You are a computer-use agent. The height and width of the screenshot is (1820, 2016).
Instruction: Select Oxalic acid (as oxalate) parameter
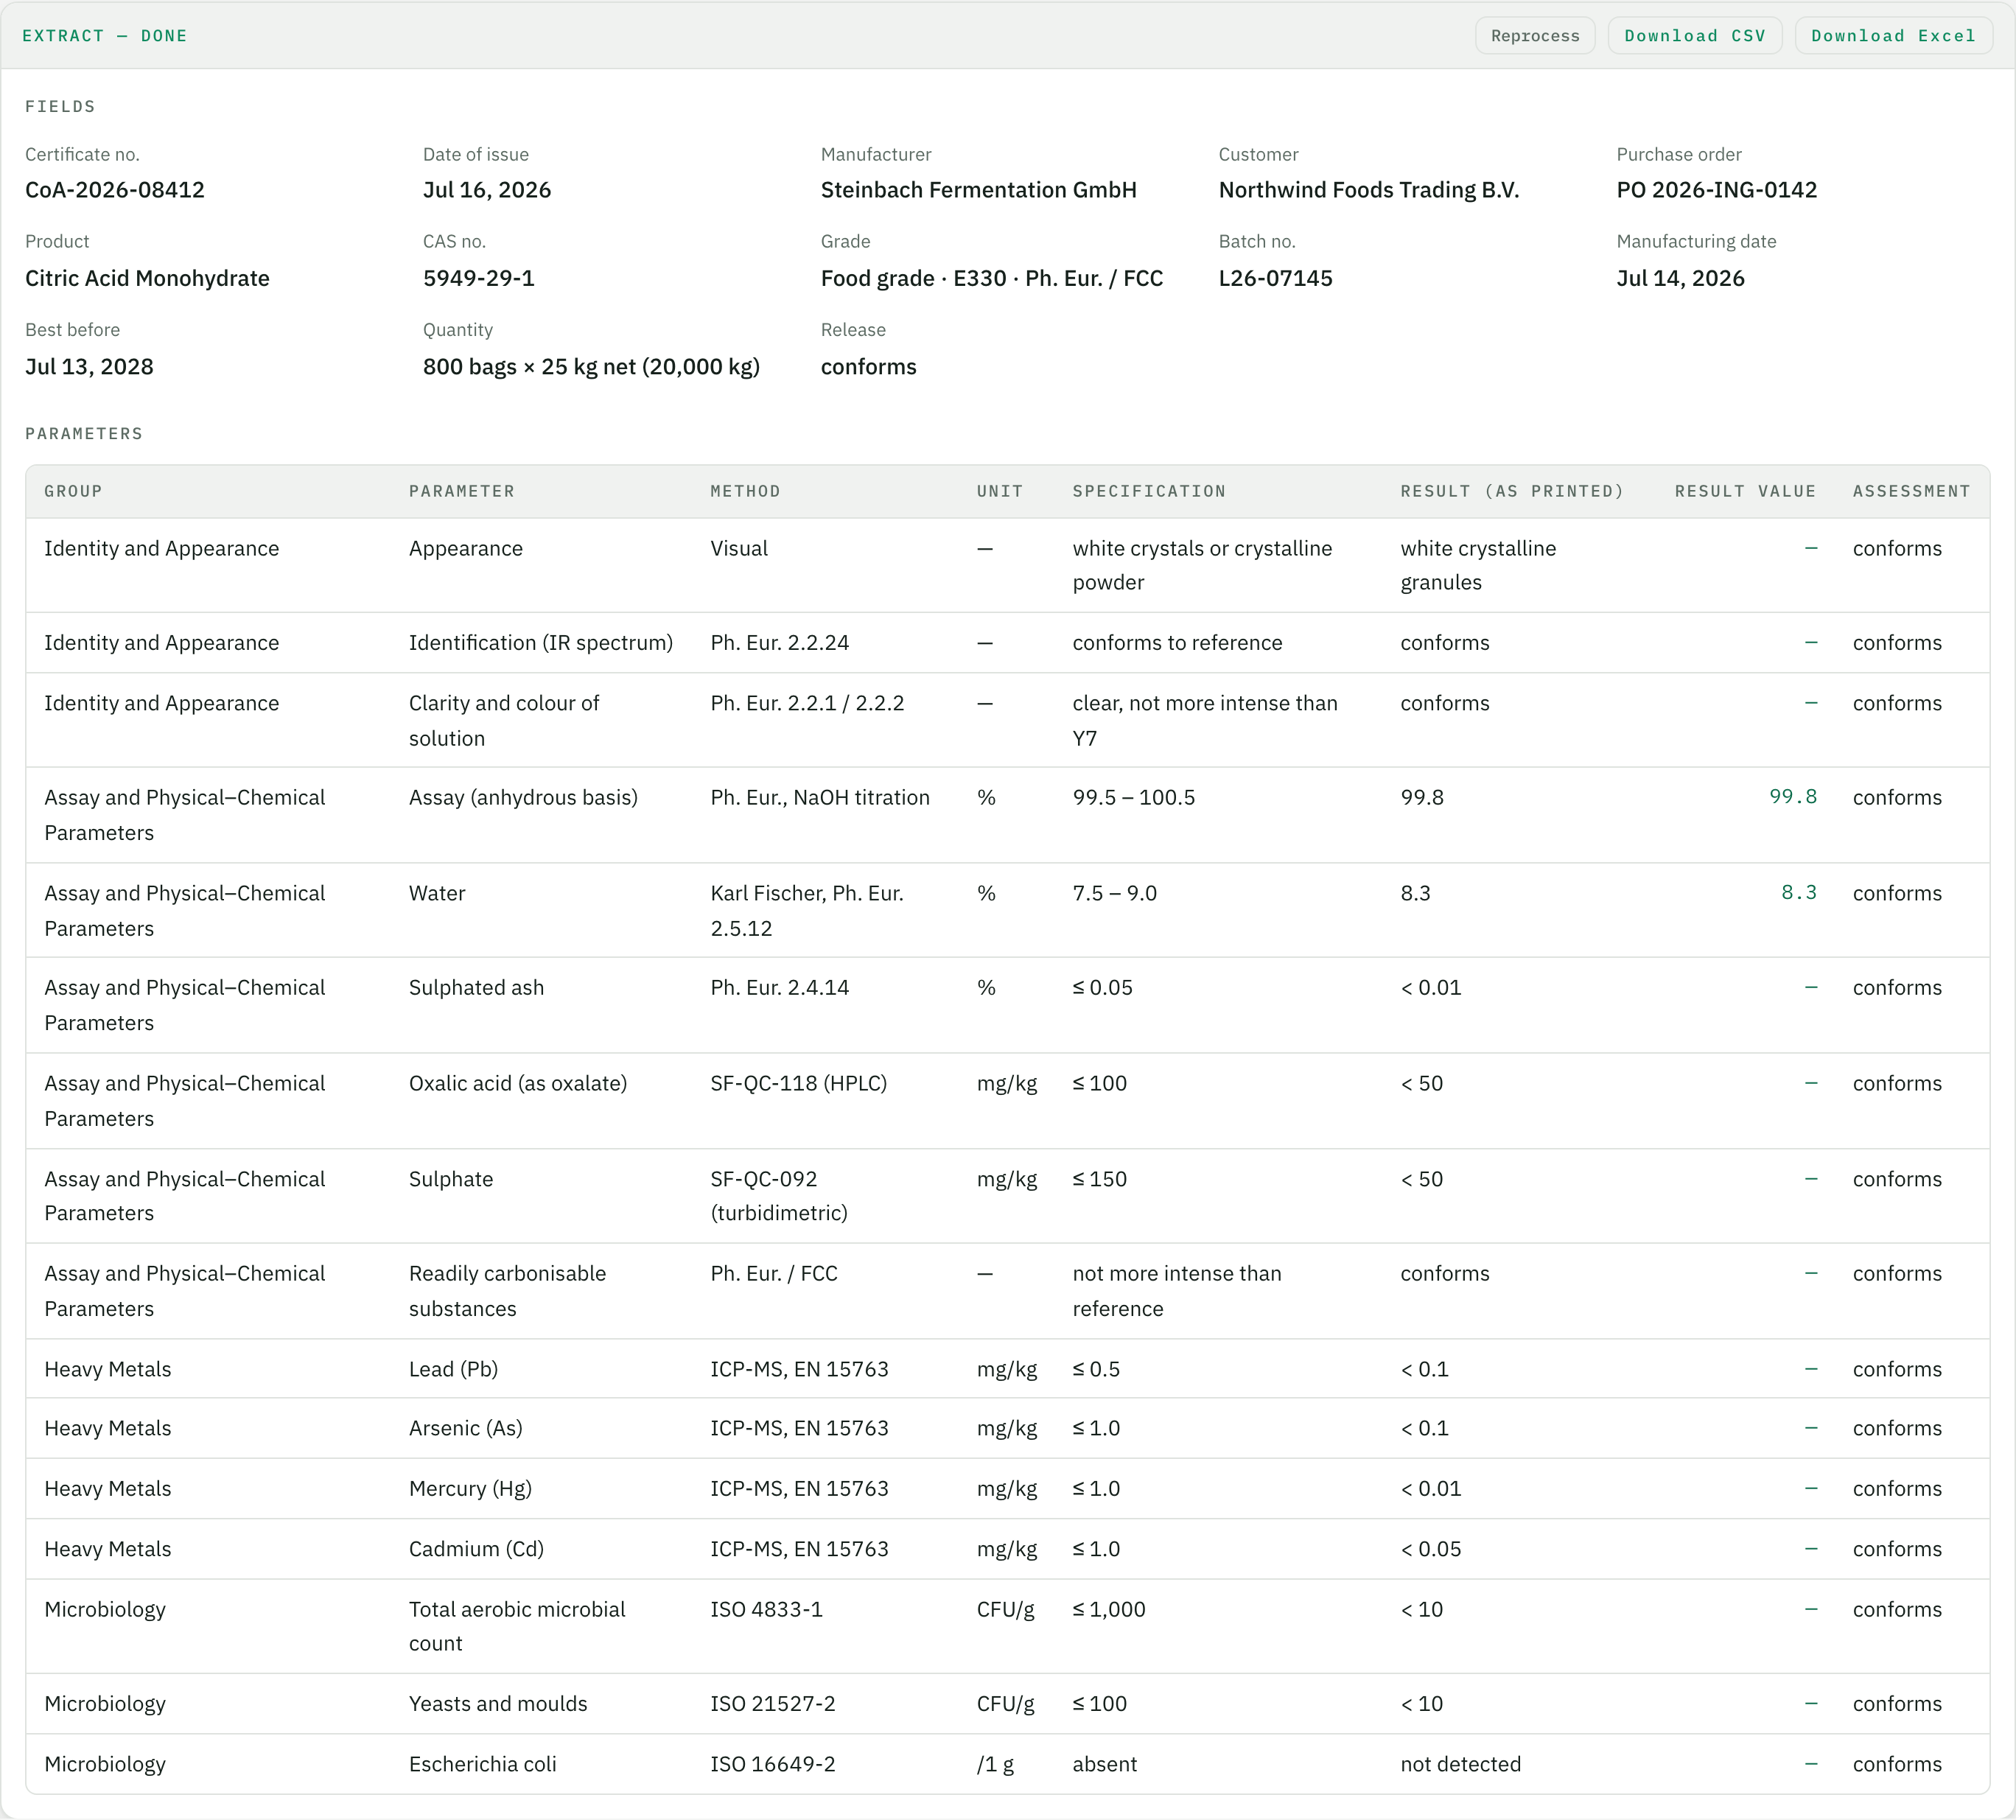518,1084
